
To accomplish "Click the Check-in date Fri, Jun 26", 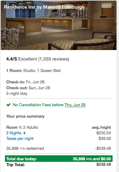I will point(35,82).
